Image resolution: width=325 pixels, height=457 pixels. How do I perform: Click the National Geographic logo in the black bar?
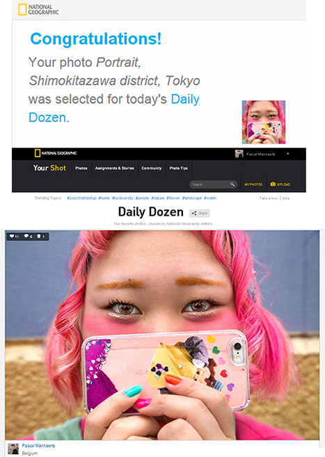point(56,153)
